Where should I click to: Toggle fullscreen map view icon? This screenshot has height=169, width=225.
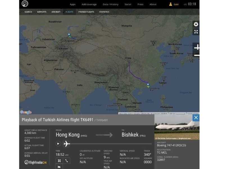196,32
